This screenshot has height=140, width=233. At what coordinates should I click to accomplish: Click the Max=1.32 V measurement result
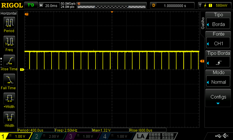[111, 130]
